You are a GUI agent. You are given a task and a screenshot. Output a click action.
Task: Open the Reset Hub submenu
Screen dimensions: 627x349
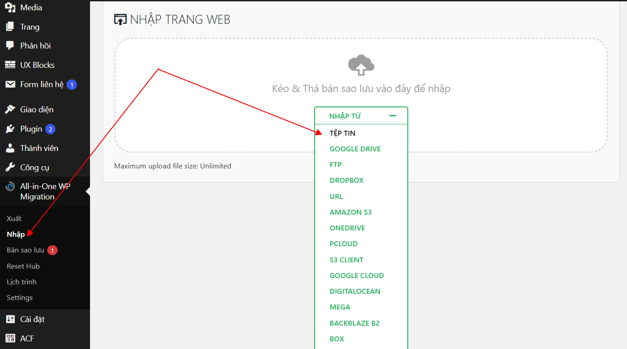(23, 266)
